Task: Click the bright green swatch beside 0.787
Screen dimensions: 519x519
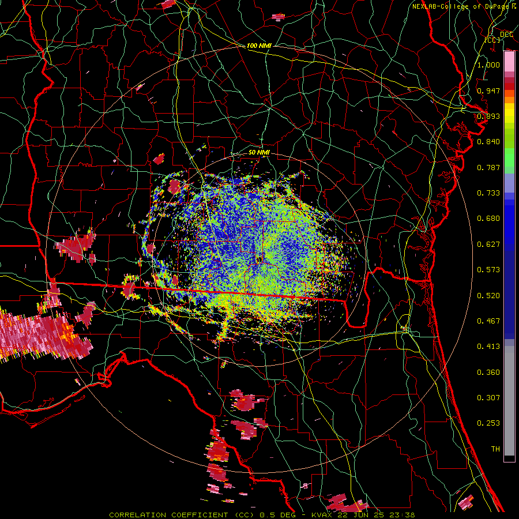Action: coord(509,160)
